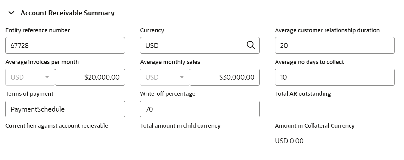The width and height of the screenshot is (404, 160).
Task: Click the Average monthly sales label
Action: click(x=170, y=62)
